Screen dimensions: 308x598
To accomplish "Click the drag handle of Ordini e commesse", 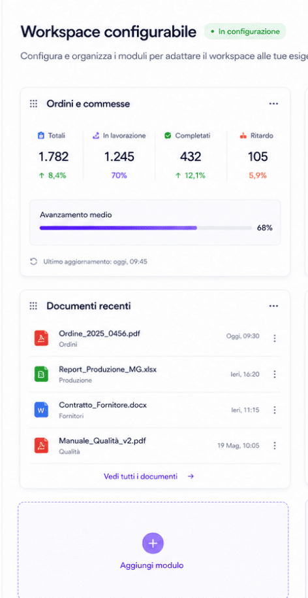I will coord(33,104).
